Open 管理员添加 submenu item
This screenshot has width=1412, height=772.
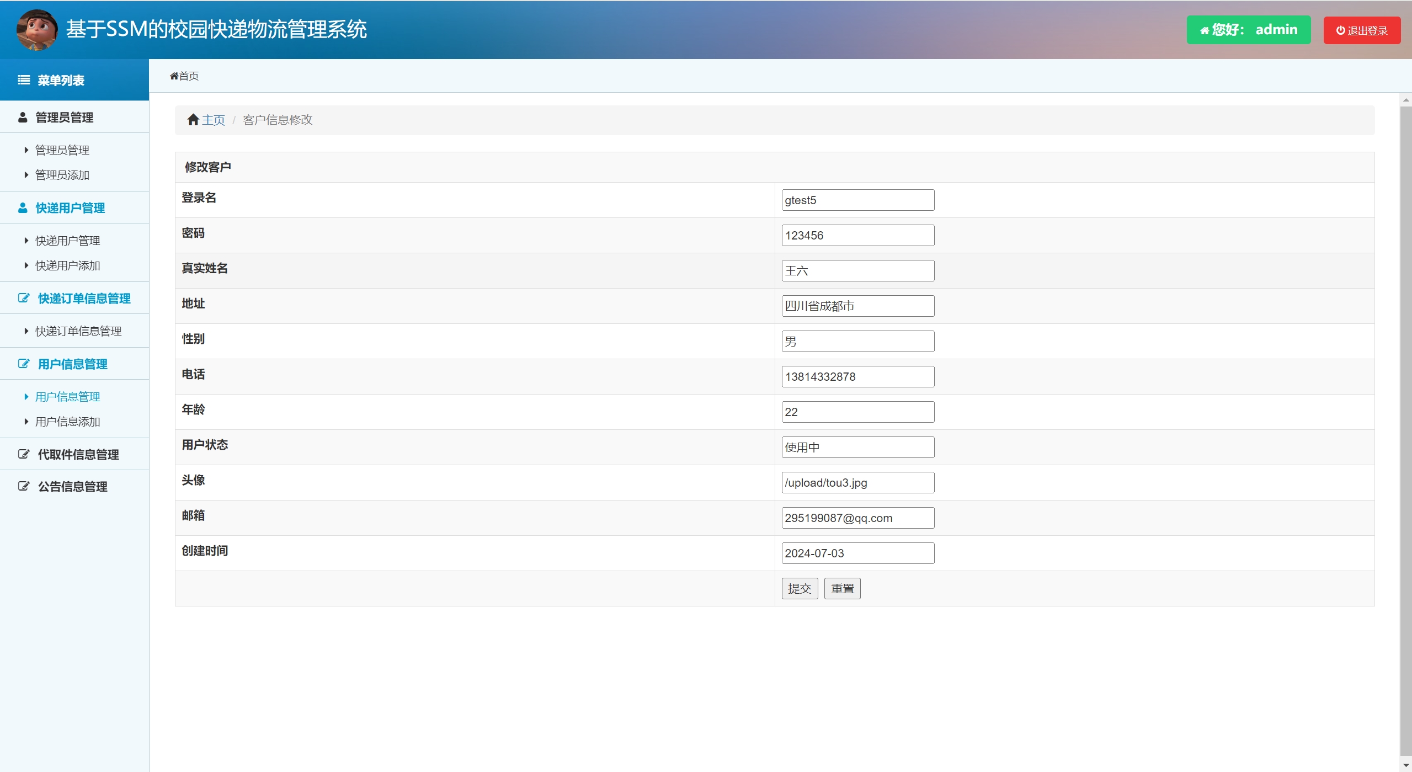[x=62, y=175]
